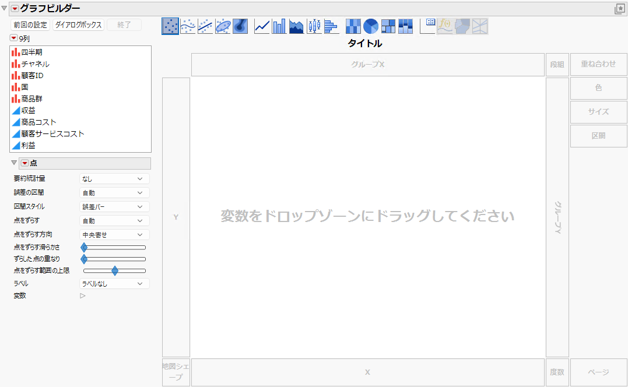Image resolution: width=628 pixels, height=387 pixels.
Task: Select the Bar chart element
Action: pyautogui.click(x=279, y=26)
